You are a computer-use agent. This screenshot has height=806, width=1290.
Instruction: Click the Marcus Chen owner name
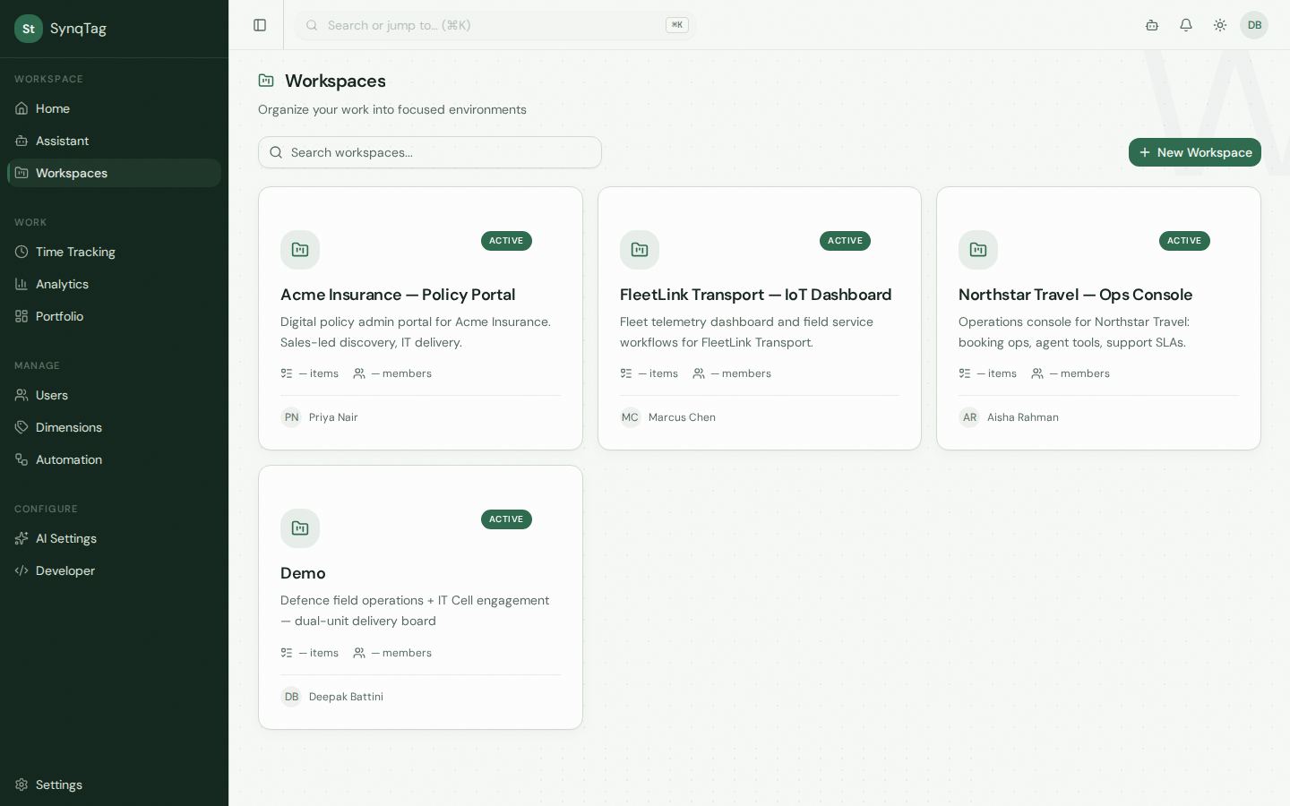tap(682, 417)
